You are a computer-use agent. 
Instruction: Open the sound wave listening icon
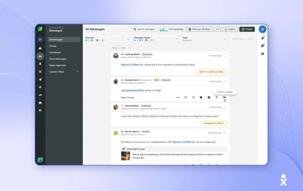tap(40, 87)
